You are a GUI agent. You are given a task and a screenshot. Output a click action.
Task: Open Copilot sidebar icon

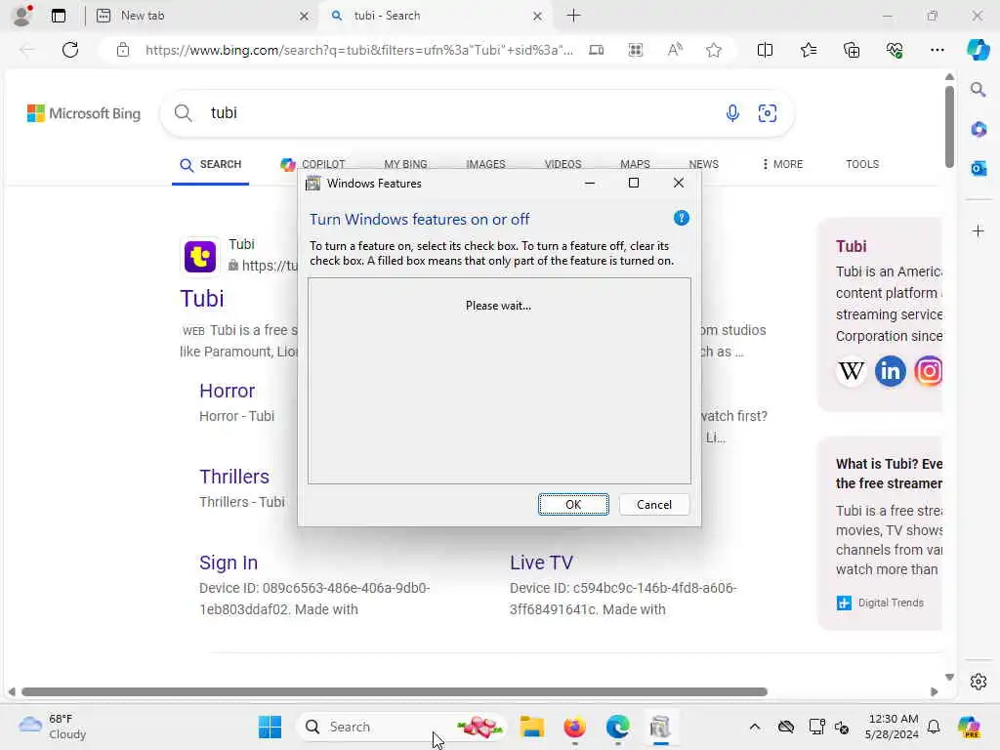978,49
